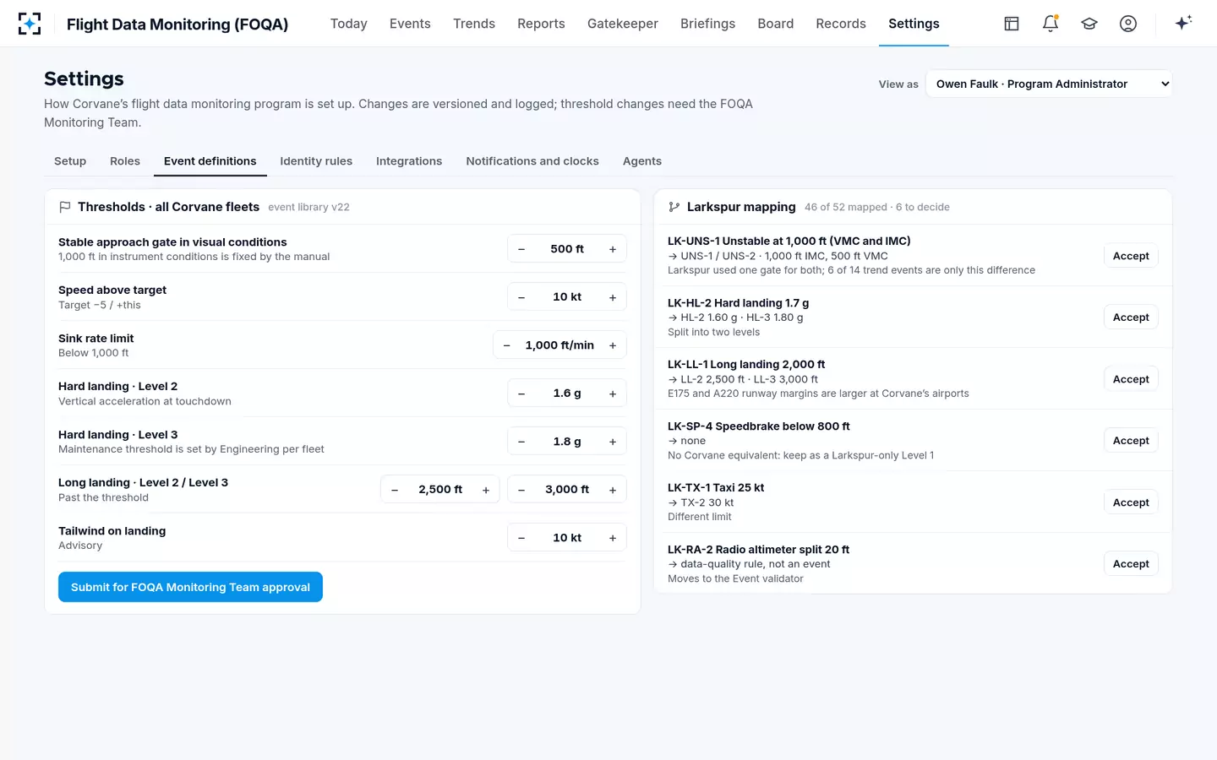Accept the LK-SP-4 Speedbrake mapping
Screen dimensions: 1217x760
(1131, 441)
